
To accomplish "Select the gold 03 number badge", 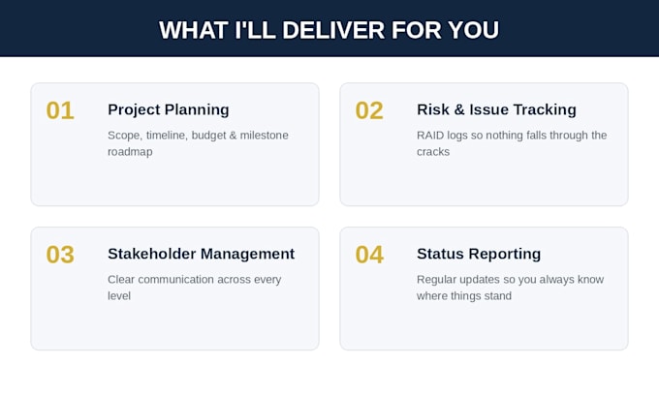I will (x=60, y=255).
